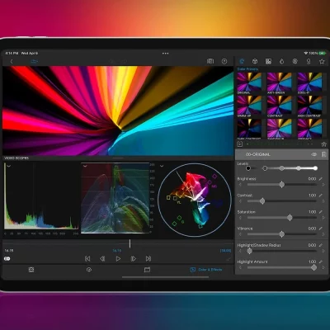Viewport: 330px width, 330px height.
Task: Decrease Contrast with left arrow
Action: [x=240, y=201]
